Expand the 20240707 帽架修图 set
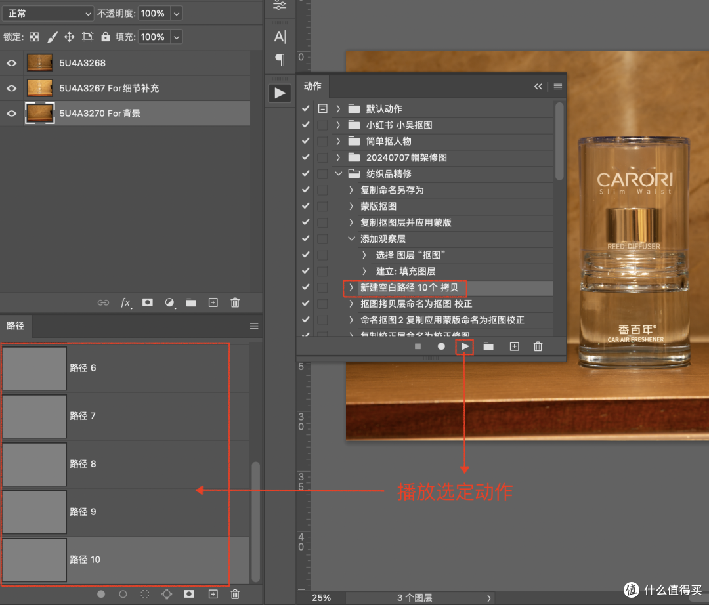This screenshot has width=709, height=605. click(x=338, y=157)
